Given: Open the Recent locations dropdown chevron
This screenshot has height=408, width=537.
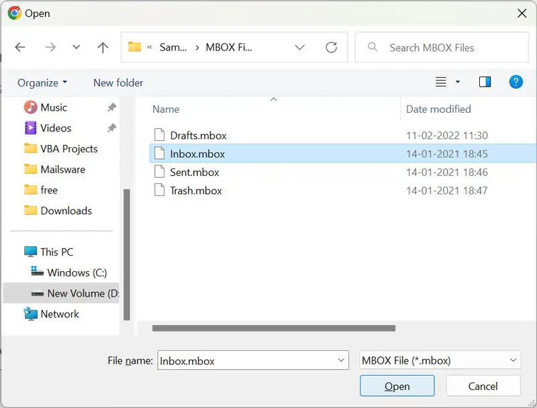Looking at the screenshot, I should [x=76, y=48].
